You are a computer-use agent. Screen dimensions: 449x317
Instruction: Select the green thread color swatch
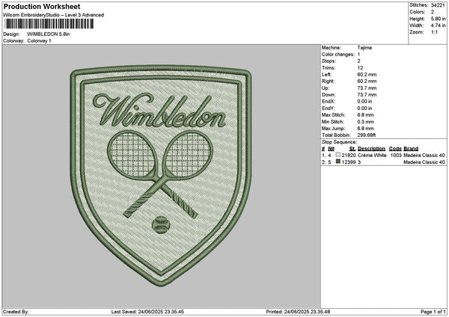[x=338, y=161]
